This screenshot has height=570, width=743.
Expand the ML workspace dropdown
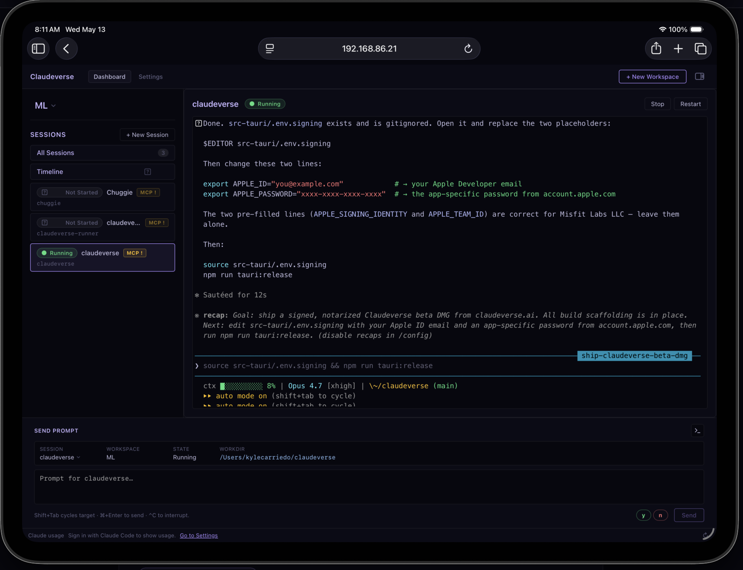pyautogui.click(x=45, y=106)
